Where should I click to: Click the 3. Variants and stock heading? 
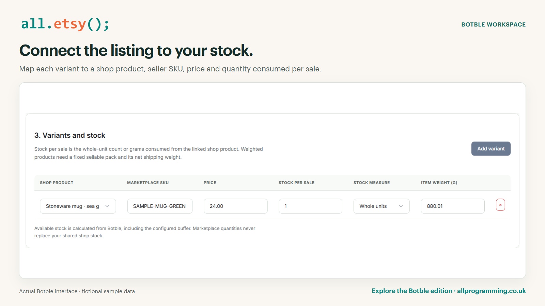tap(70, 135)
